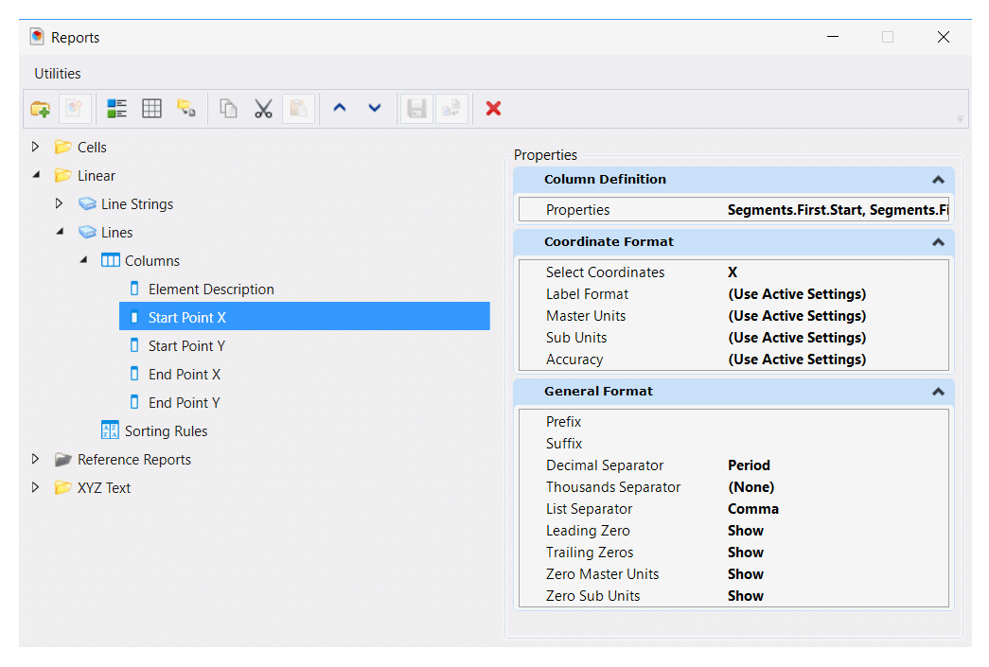Select the Element Description column
Image resolution: width=989 pixels, height=667 pixels.
(x=211, y=290)
